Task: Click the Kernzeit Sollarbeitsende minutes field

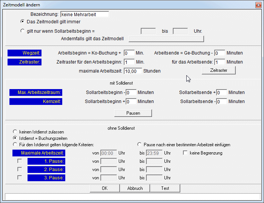Action: pos(221,101)
